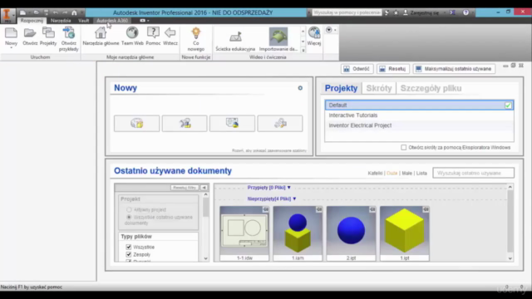This screenshot has width=532, height=299.
Task: Click the Odwróć button
Action: click(357, 69)
